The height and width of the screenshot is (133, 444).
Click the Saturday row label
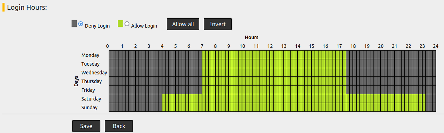coord(91,99)
